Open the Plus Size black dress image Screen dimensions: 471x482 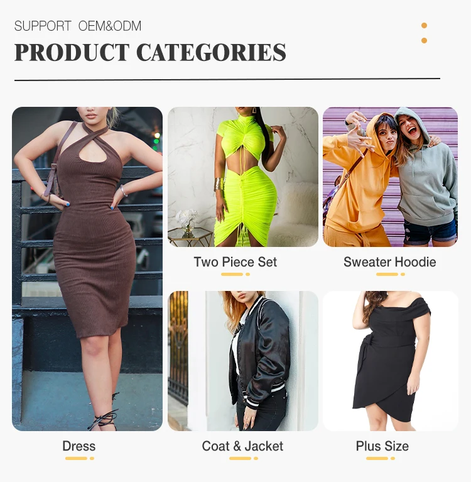[390, 361]
